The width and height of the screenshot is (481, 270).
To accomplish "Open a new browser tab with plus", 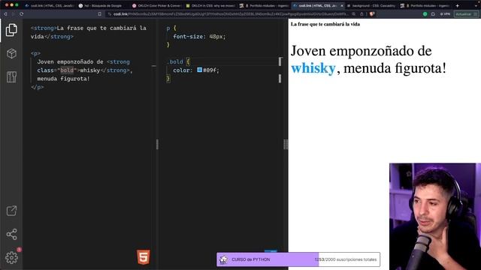I will coord(457,5).
